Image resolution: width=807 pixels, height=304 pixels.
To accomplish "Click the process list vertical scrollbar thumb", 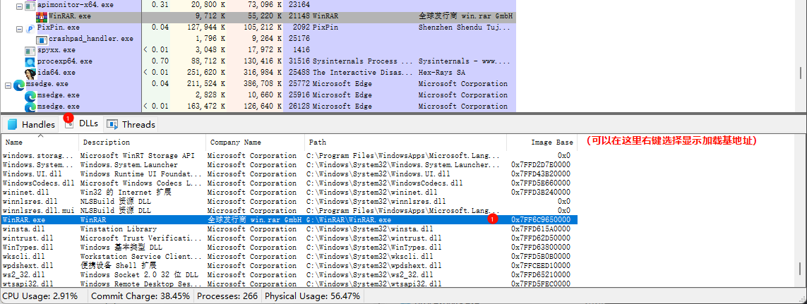I will [801, 73].
